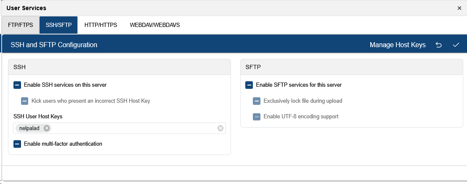Viewport: 467px width, 184px height.
Task: Select the SSH/SFTP tab
Action: 58,25
